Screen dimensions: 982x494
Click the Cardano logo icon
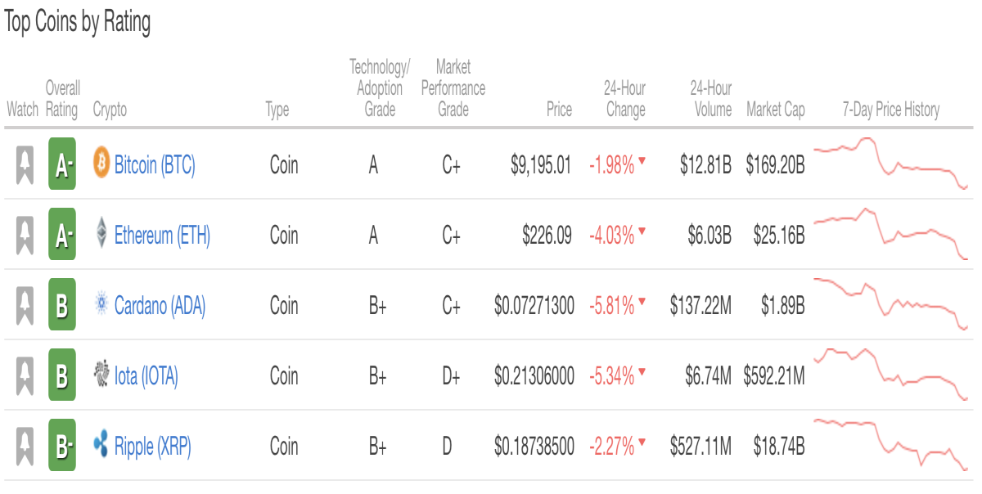[101, 304]
